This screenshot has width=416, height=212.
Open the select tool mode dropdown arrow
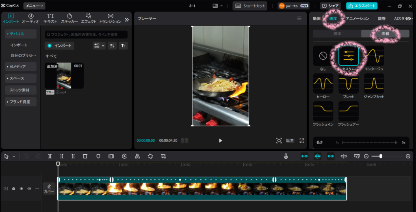click(14, 156)
